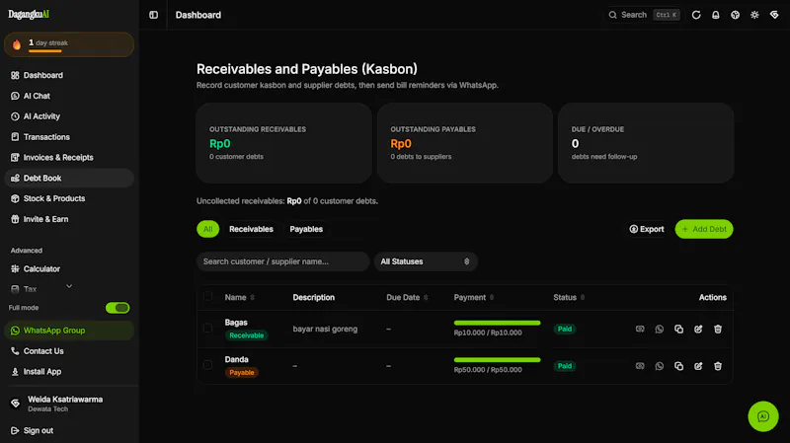
Task: Switch to Payables tab
Action: click(306, 229)
